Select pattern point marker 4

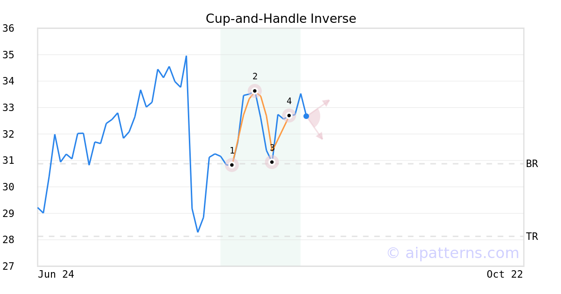tap(289, 115)
